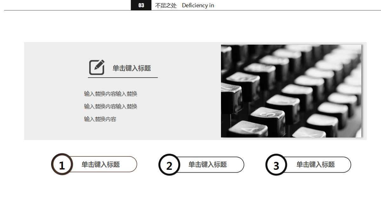Viewport: 381px width, 217px height.
Task: Click the black 03 section badge
Action: pos(141,5)
